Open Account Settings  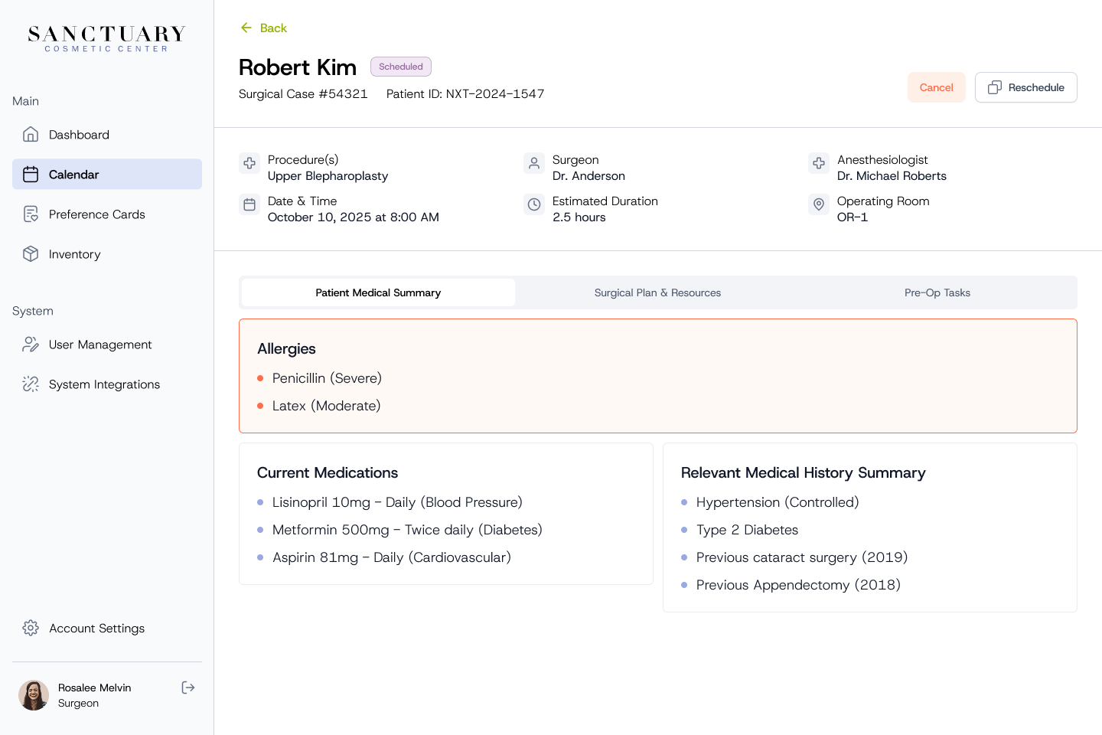tap(107, 628)
